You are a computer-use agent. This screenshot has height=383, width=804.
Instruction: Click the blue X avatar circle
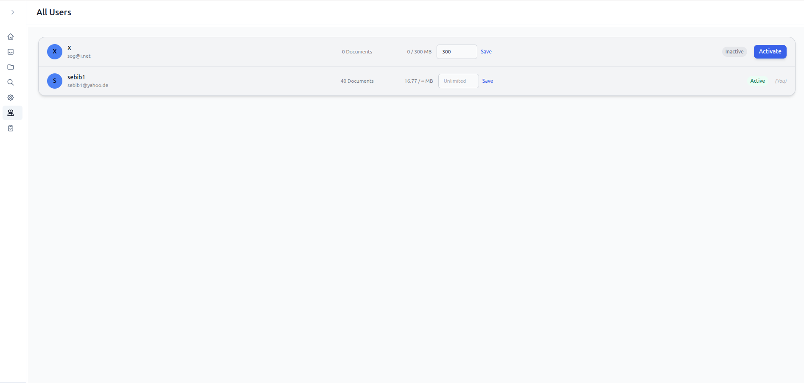coord(55,52)
